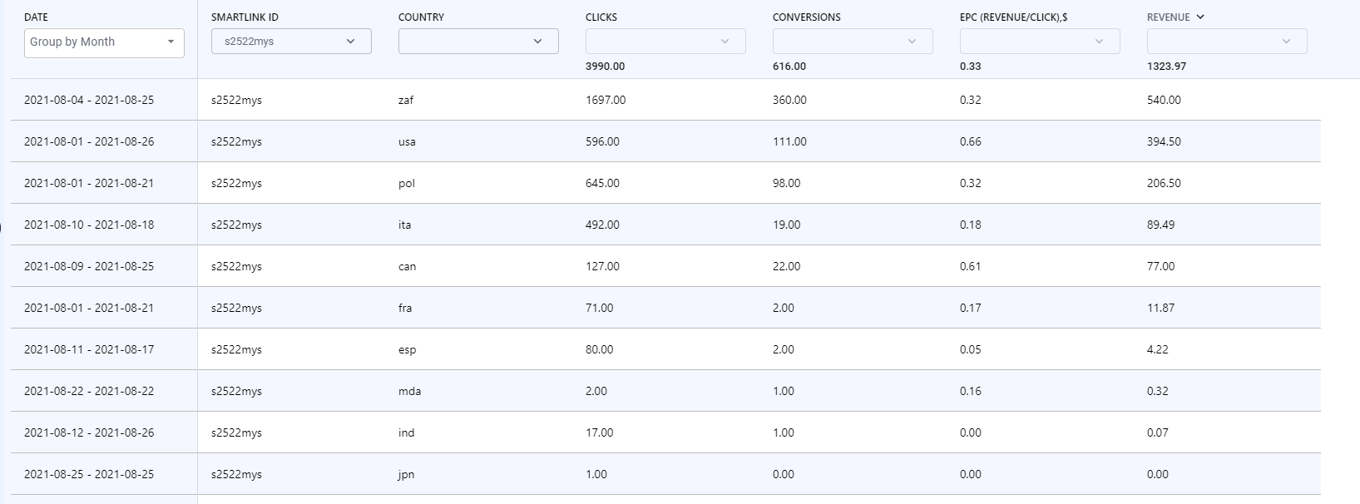Viewport: 1360px width, 504px height.
Task: Open the Group by Month dropdown
Action: click(104, 42)
